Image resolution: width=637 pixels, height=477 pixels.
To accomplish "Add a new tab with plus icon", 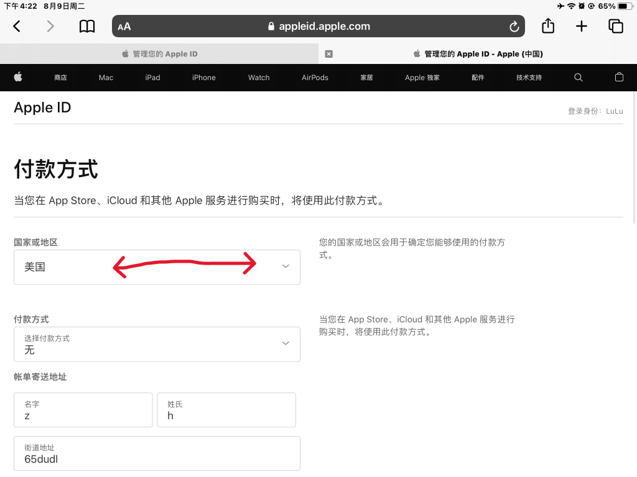I will click(582, 26).
